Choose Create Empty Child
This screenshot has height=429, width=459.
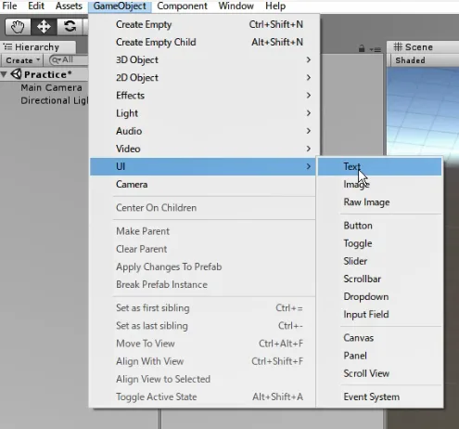pyautogui.click(x=203, y=42)
